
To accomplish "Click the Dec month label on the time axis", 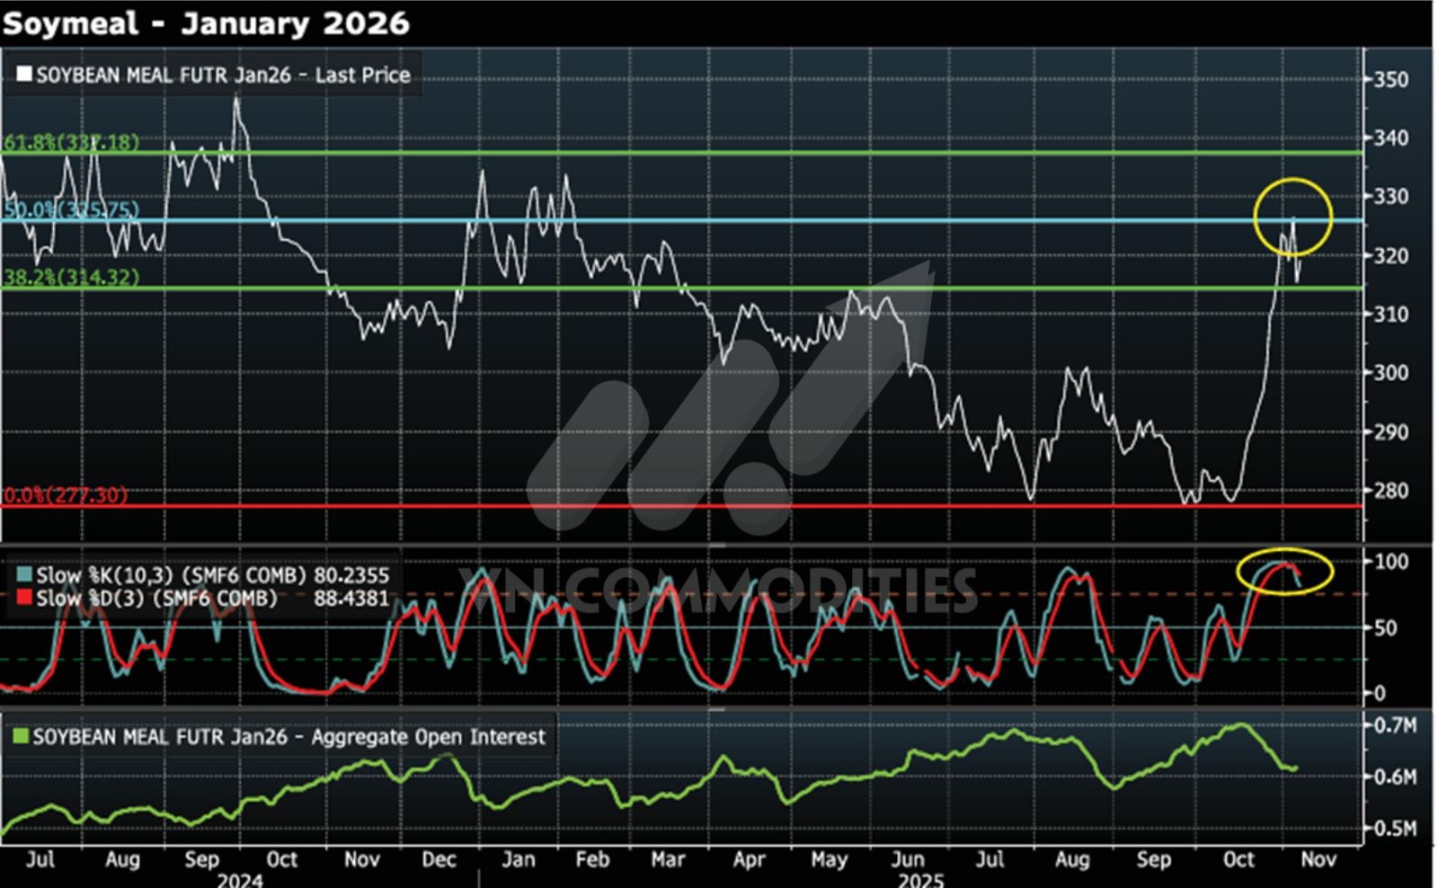I will point(439,859).
